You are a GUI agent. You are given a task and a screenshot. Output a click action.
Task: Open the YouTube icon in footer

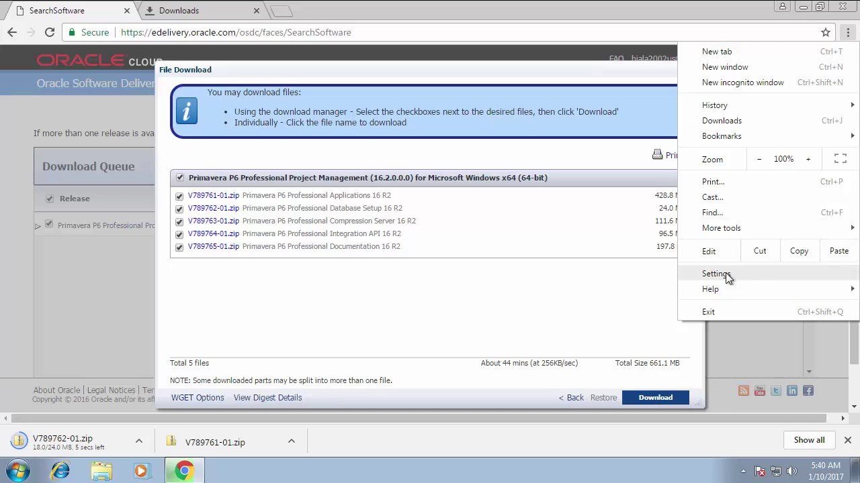pos(760,390)
